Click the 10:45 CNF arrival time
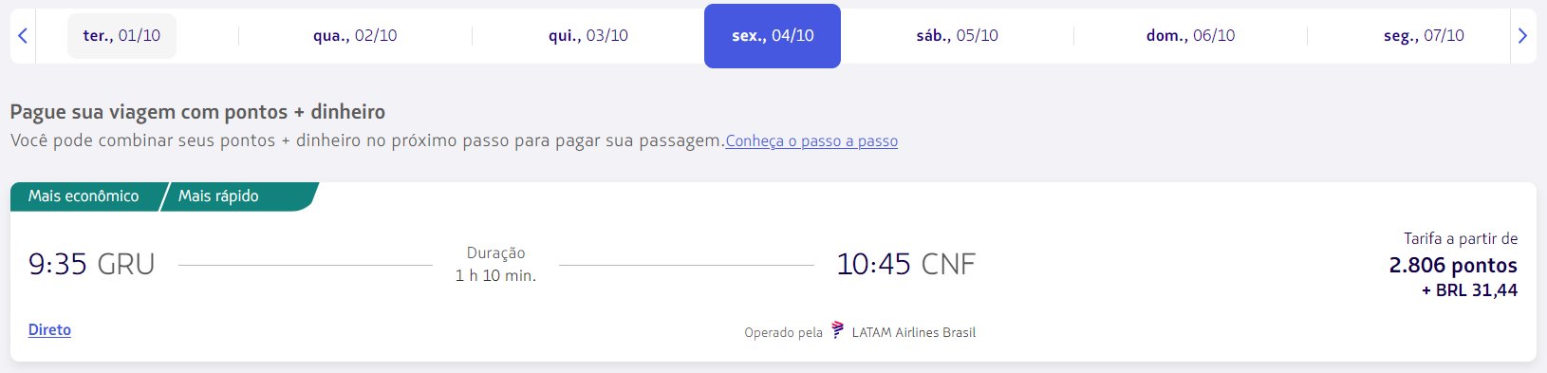This screenshot has height=373, width=1547. 905,264
